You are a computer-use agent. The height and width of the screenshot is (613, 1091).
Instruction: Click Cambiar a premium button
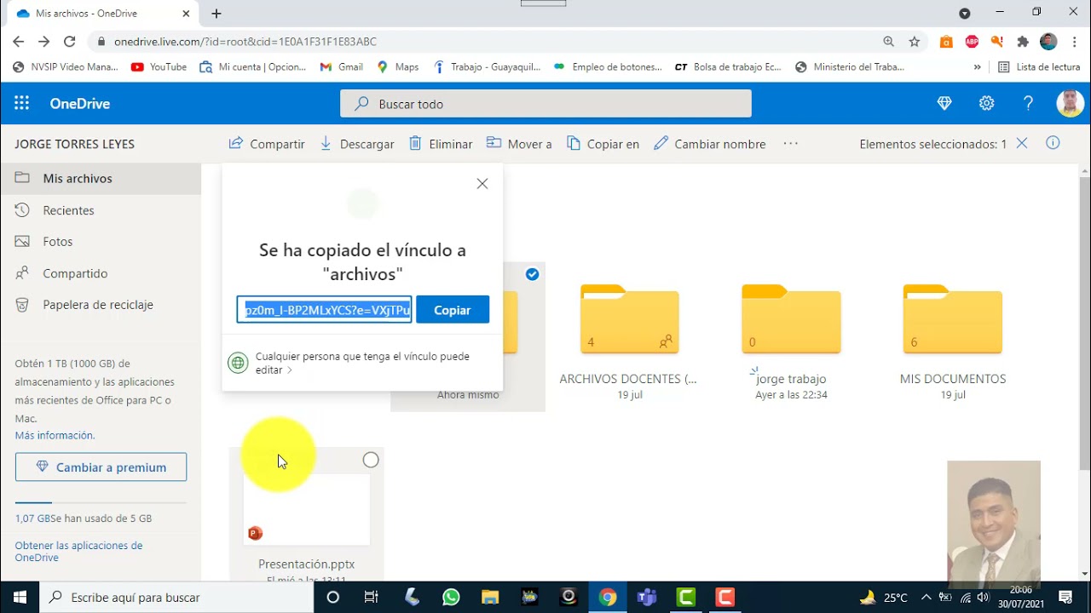point(101,467)
